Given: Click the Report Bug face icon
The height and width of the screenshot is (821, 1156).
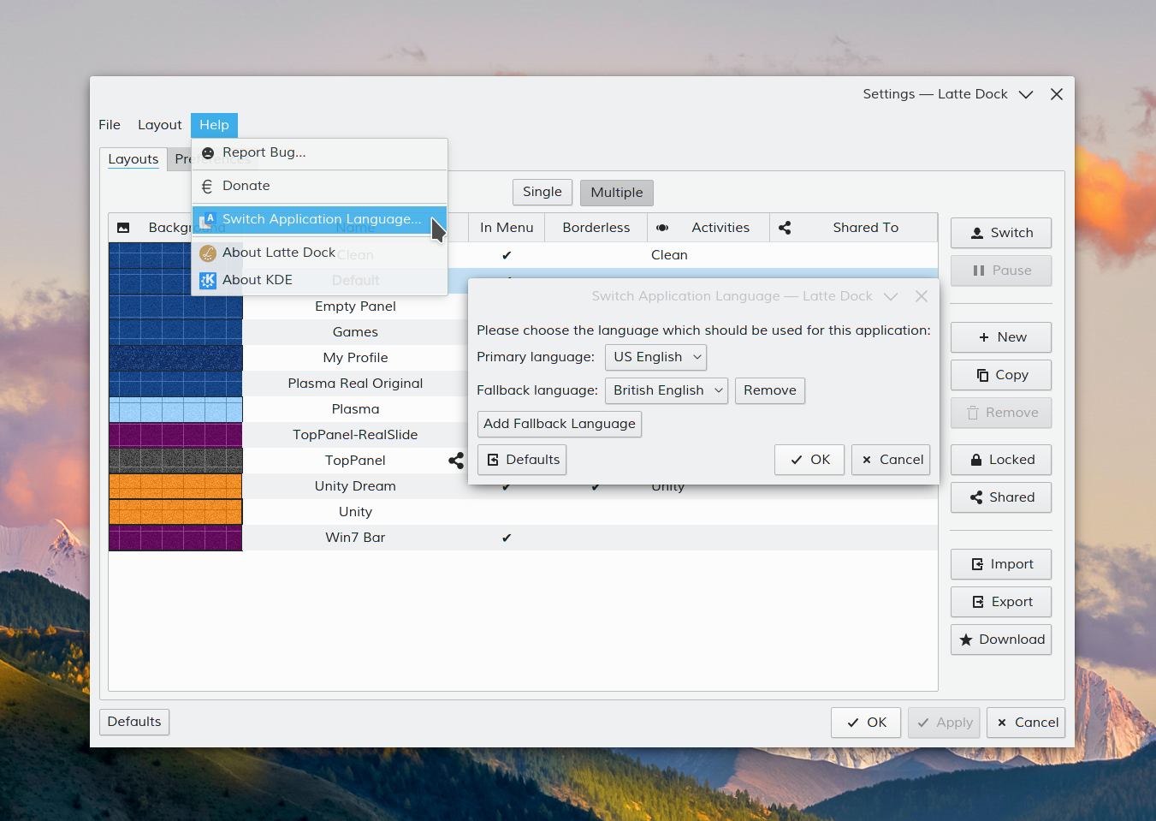Looking at the screenshot, I should [x=208, y=153].
